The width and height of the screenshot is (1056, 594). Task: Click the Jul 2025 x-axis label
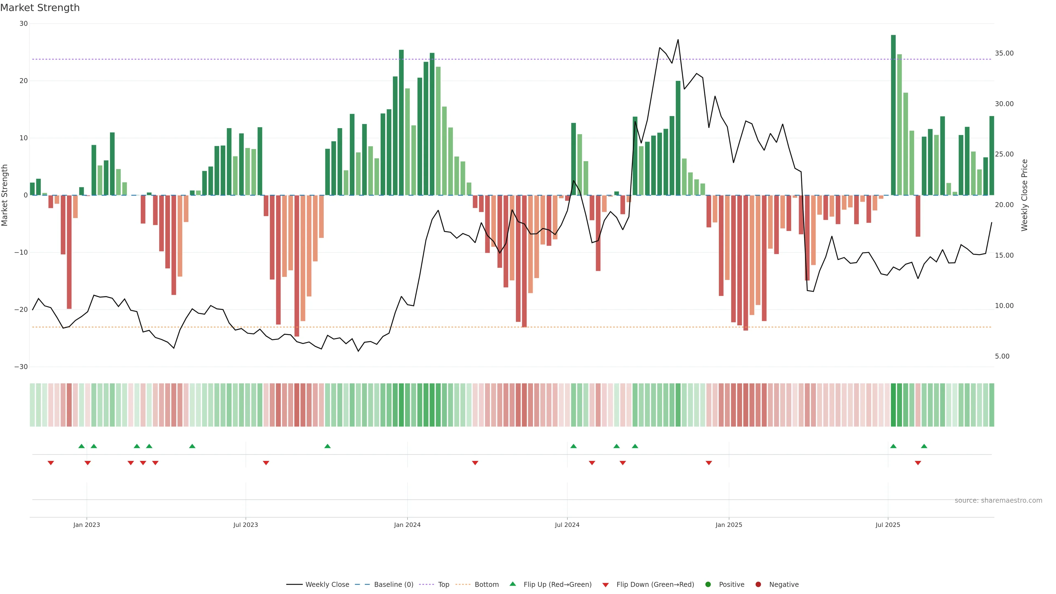887,525
